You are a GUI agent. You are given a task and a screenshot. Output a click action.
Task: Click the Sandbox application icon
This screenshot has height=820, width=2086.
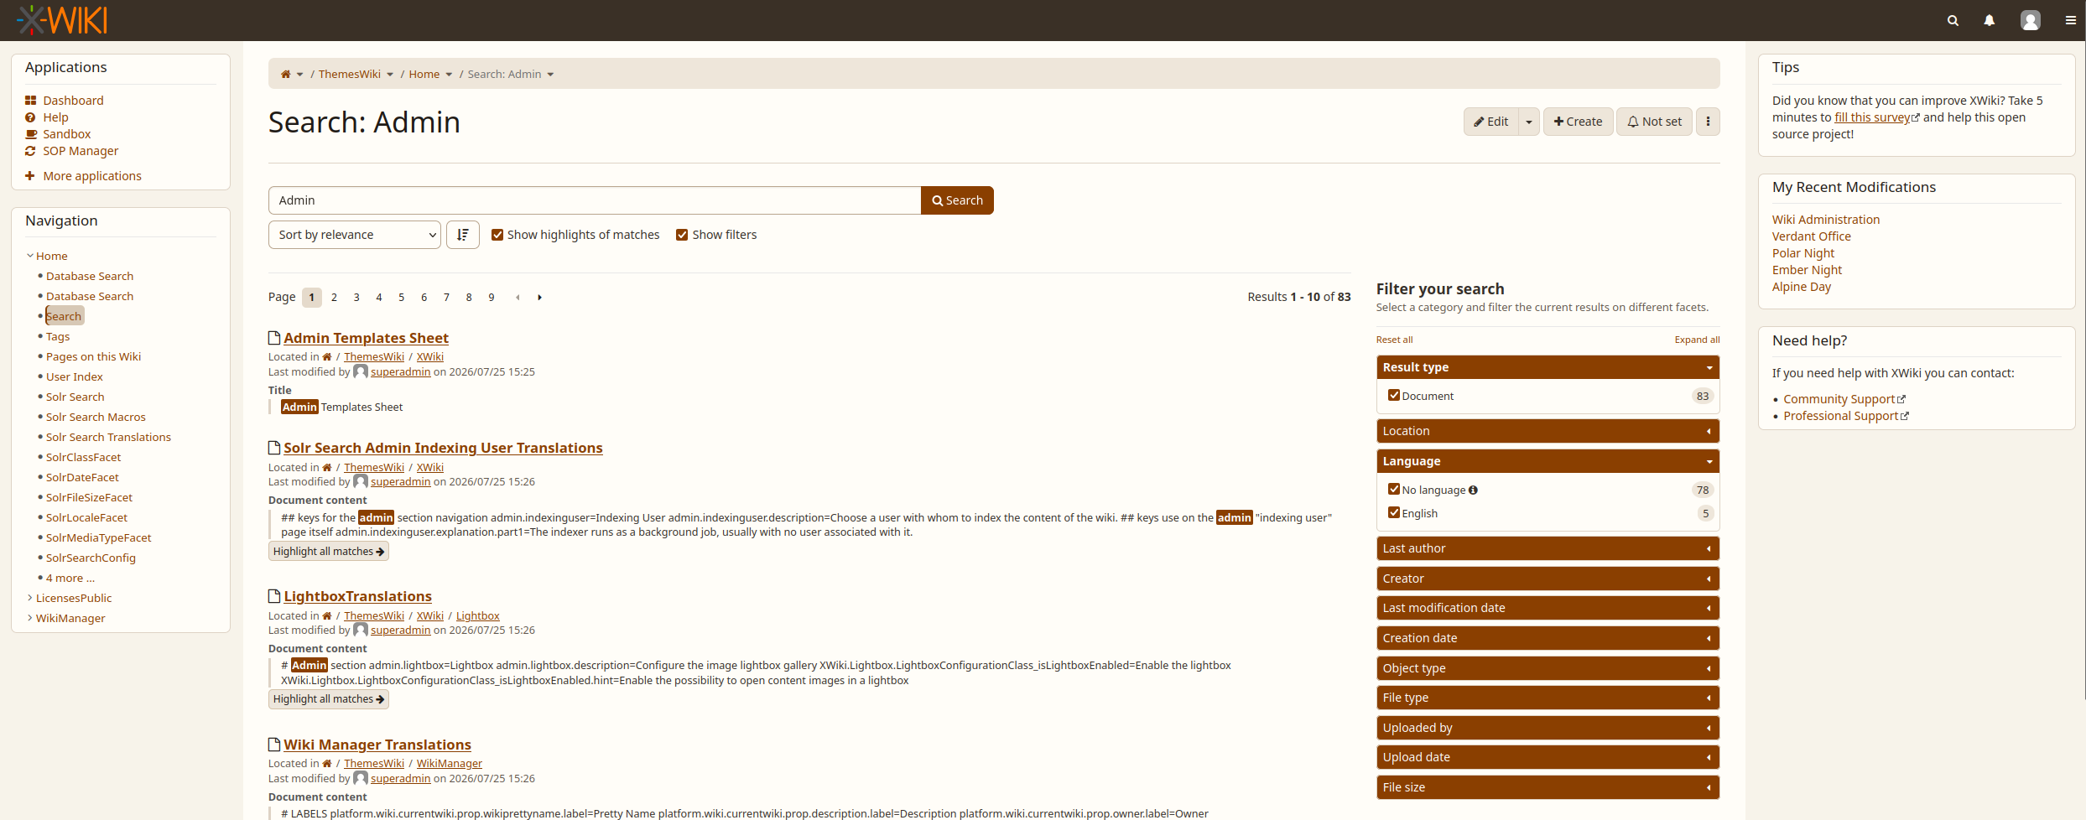click(x=31, y=134)
